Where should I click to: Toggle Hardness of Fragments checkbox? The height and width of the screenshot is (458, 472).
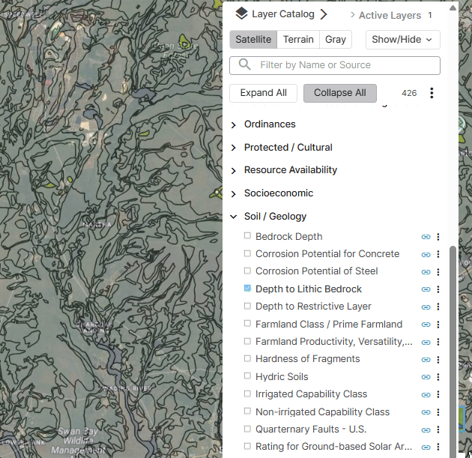[247, 358]
